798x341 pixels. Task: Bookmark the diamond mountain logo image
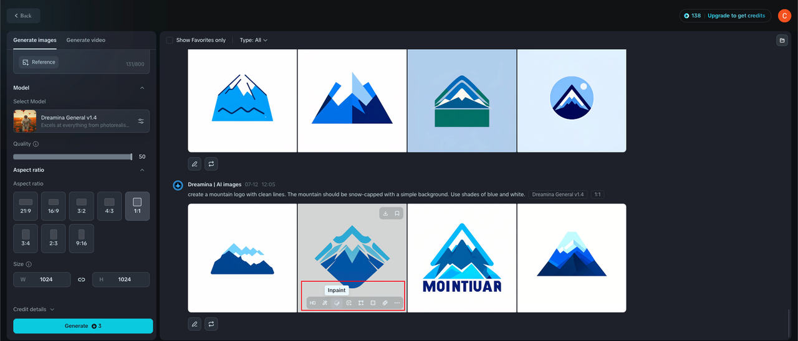(x=397, y=213)
